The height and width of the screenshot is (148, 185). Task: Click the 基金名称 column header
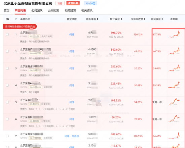coord(25,19)
